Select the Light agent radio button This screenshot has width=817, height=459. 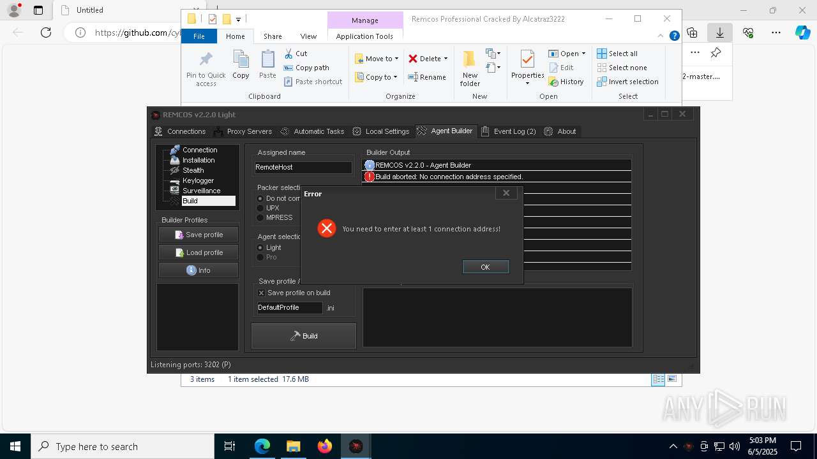pyautogui.click(x=260, y=247)
